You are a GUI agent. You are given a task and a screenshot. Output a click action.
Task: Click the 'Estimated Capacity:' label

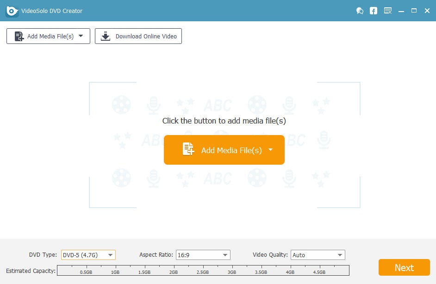[x=31, y=271]
